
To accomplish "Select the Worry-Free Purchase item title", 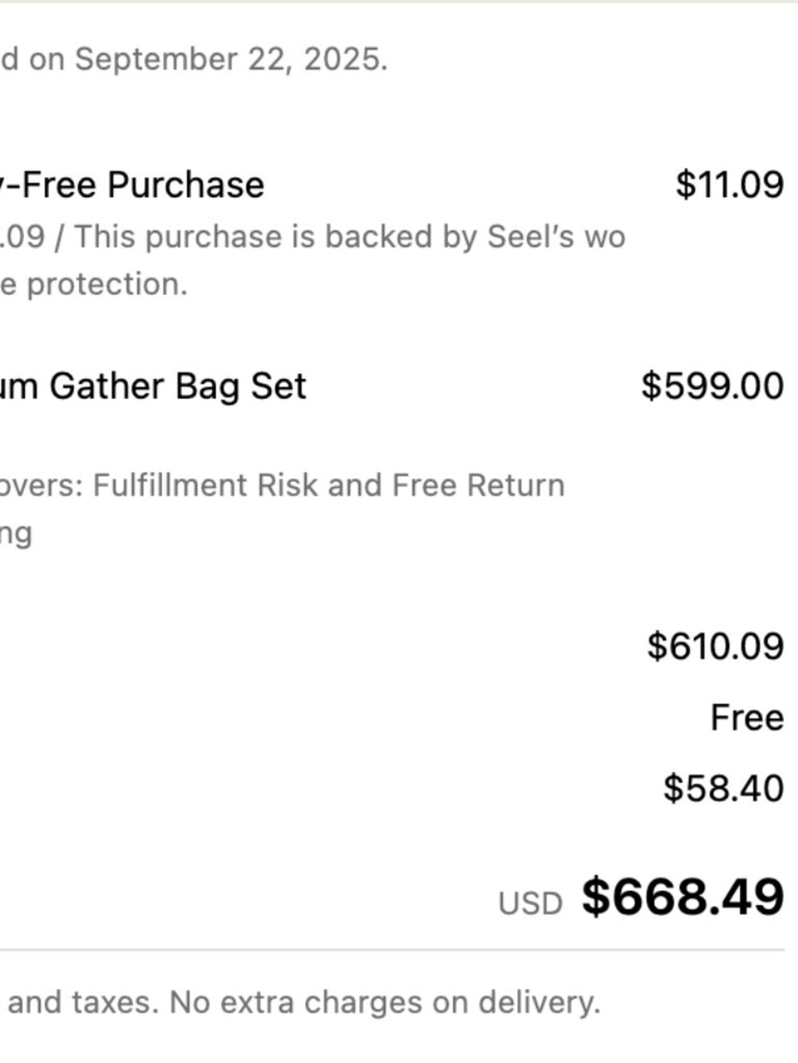I will 132,185.
